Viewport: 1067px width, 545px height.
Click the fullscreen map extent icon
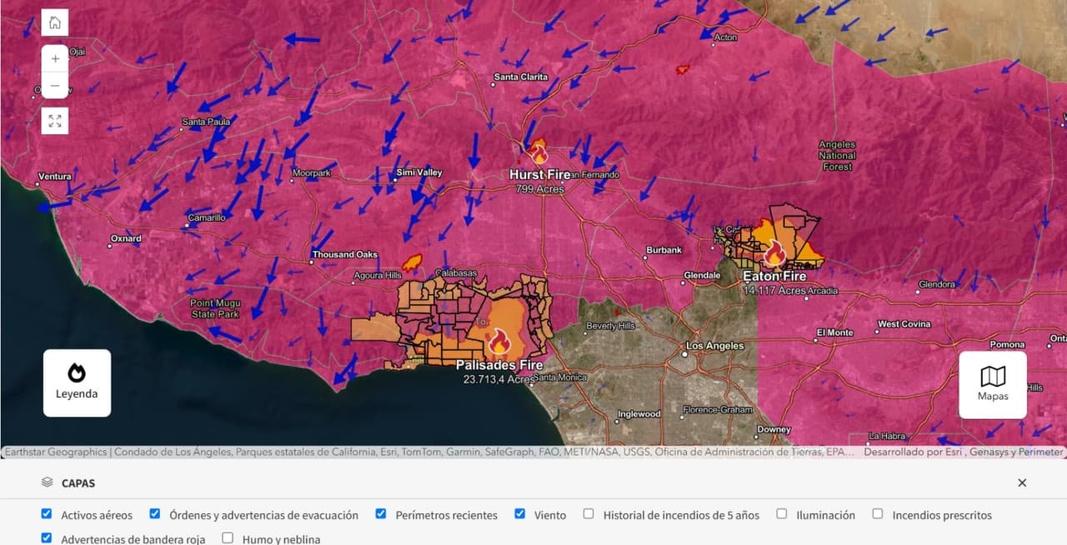coord(54,120)
